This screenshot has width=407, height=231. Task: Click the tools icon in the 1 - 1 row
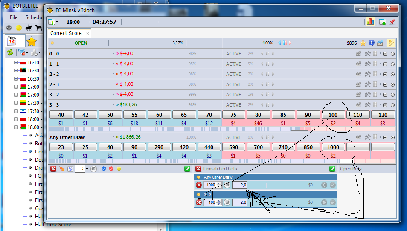click(367, 64)
